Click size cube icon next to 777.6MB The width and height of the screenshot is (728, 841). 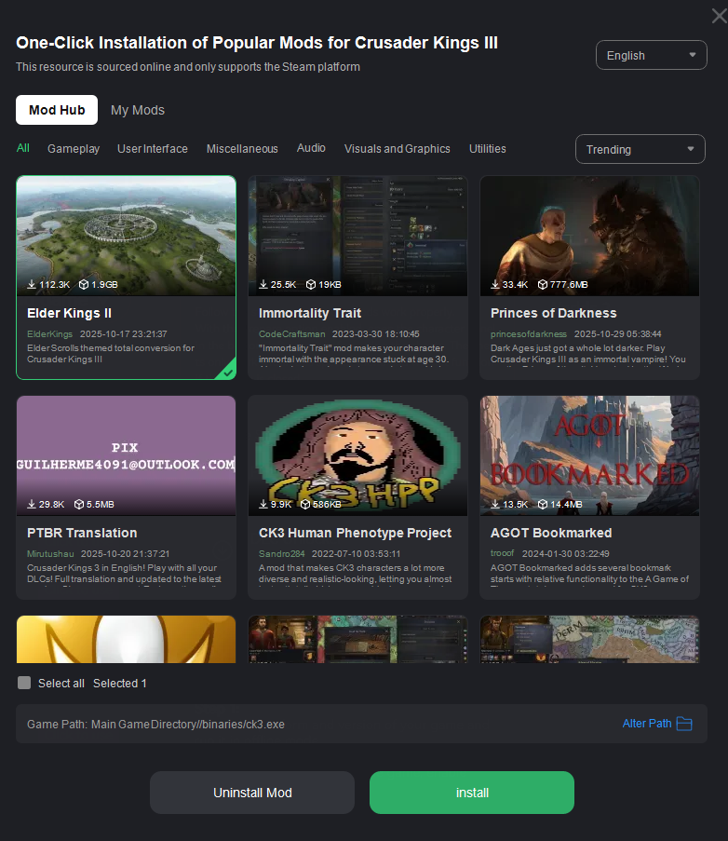point(543,284)
